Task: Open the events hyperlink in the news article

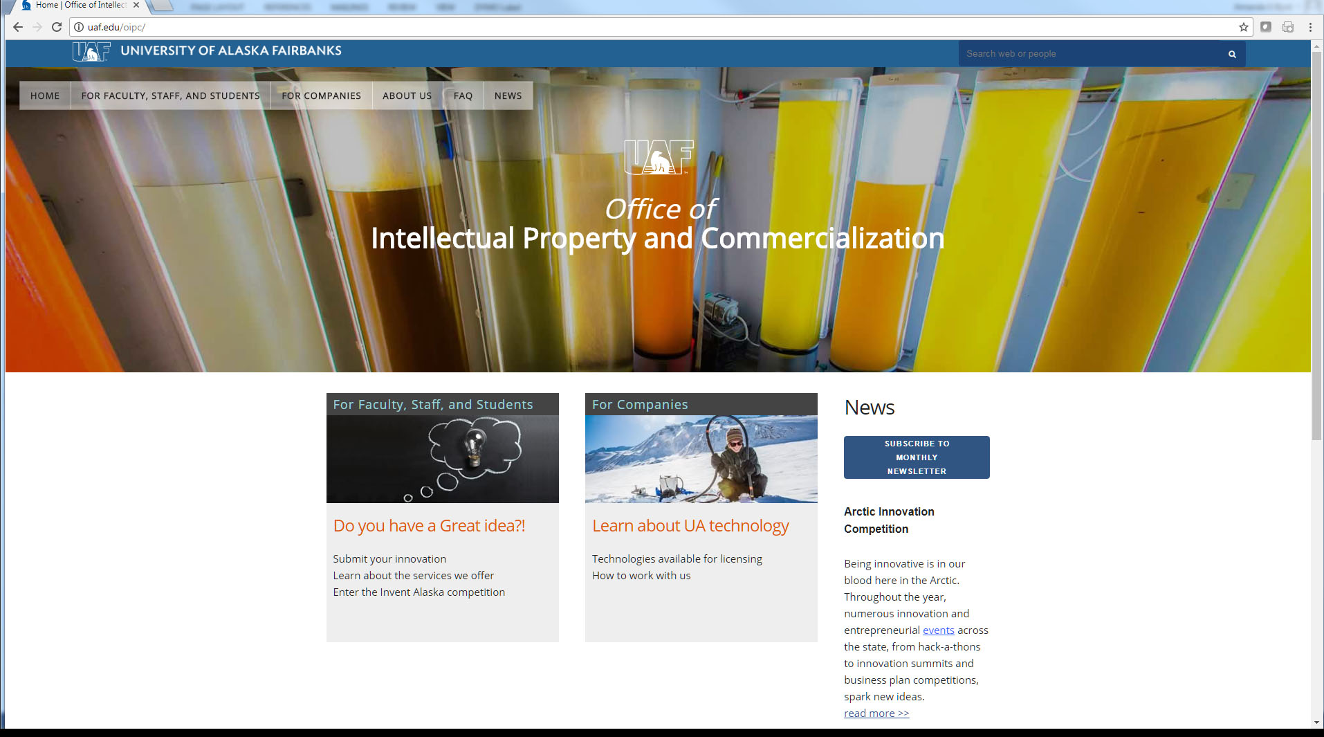Action: coord(938,630)
